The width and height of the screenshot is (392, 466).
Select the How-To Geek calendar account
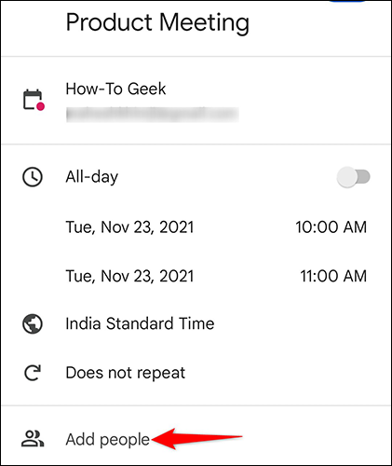pyautogui.click(x=196, y=101)
